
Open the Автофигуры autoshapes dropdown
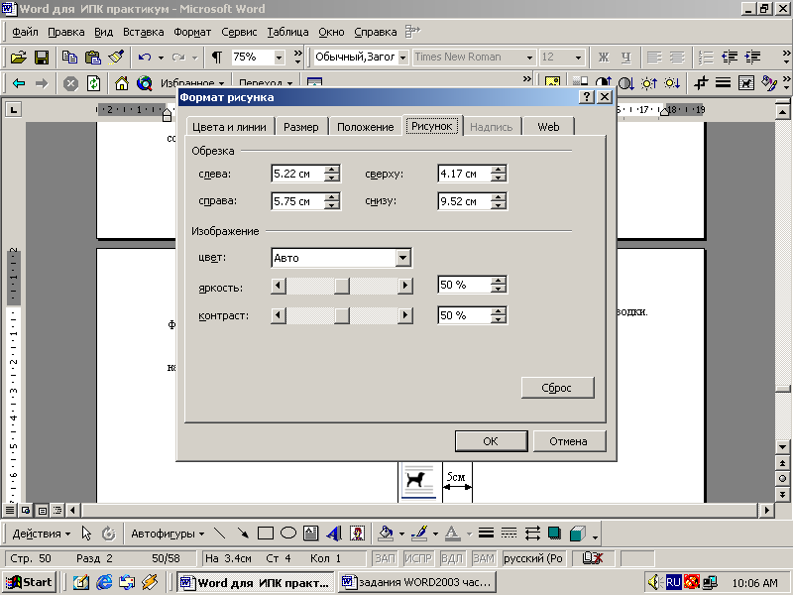click(168, 534)
